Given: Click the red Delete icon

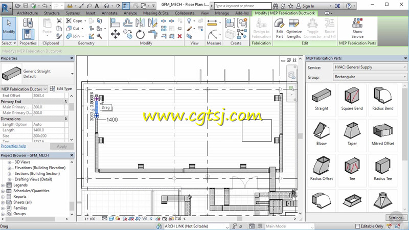Looking at the screenshot, I should tap(179, 36).
